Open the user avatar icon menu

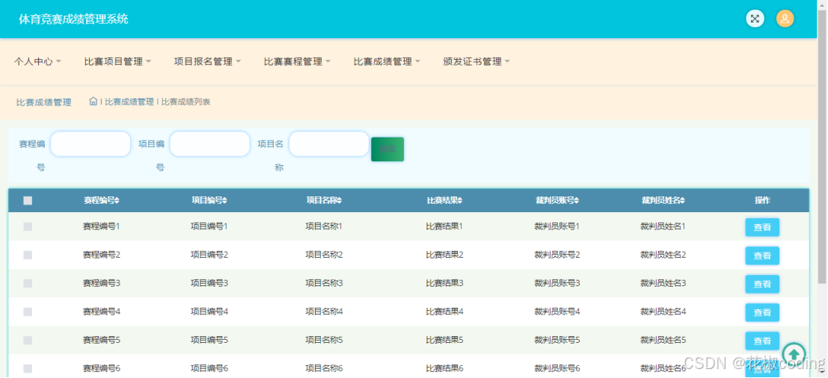785,19
